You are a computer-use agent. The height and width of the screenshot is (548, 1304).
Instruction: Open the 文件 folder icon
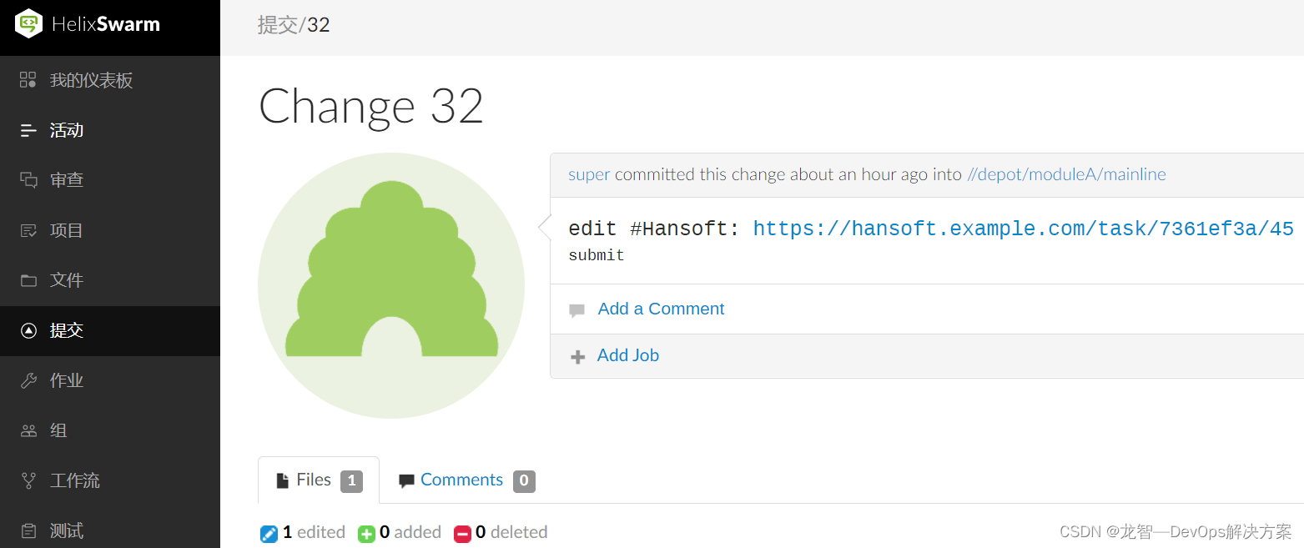[x=28, y=280]
